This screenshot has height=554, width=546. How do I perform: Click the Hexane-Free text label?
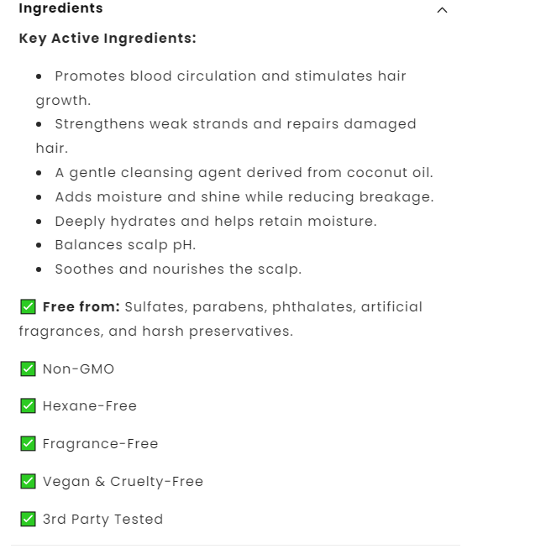90,406
